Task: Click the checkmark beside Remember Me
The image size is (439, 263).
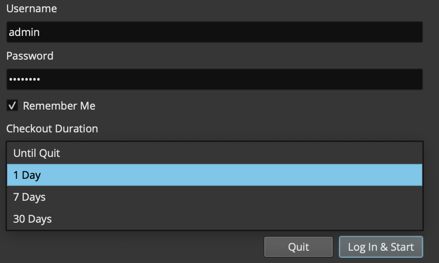Action: [12, 106]
